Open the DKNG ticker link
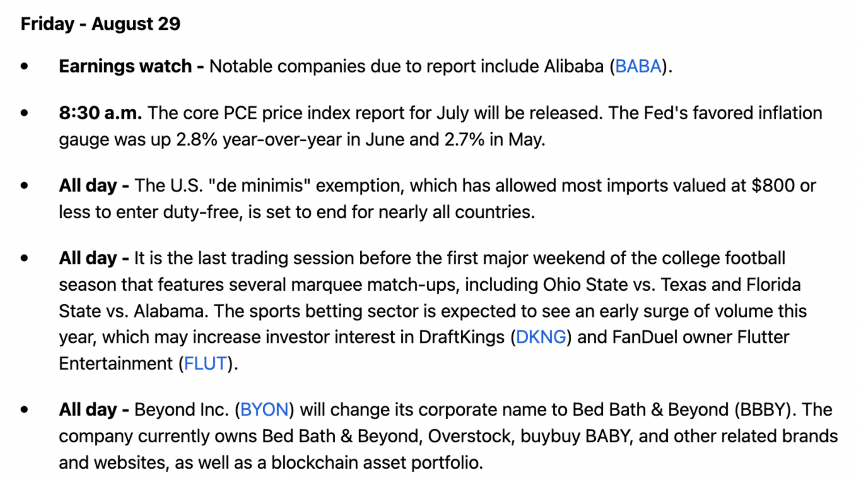 [x=541, y=337]
